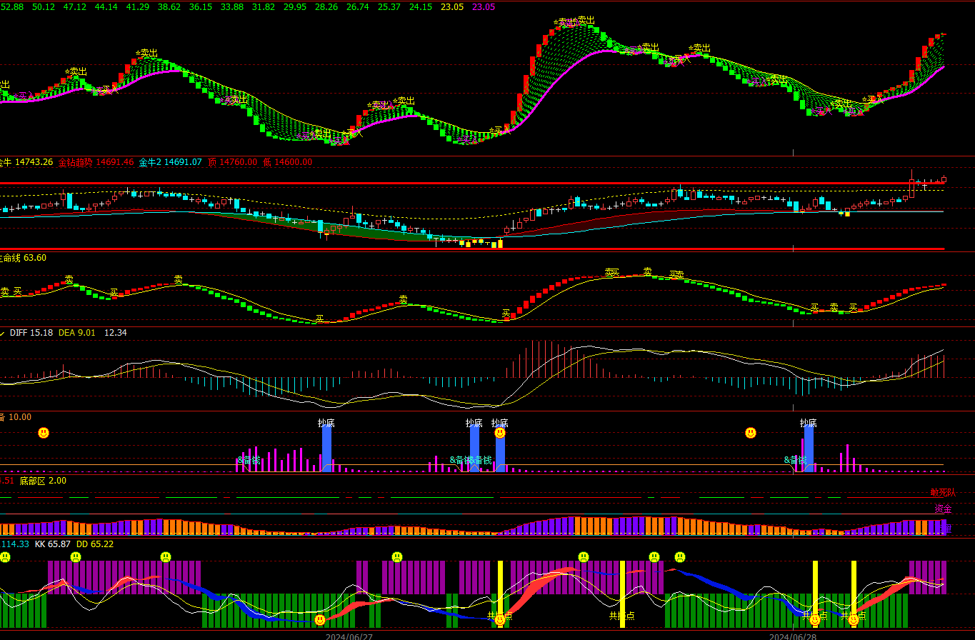Click the 52.88 value in top row
The height and width of the screenshot is (640, 975).
pos(12,6)
